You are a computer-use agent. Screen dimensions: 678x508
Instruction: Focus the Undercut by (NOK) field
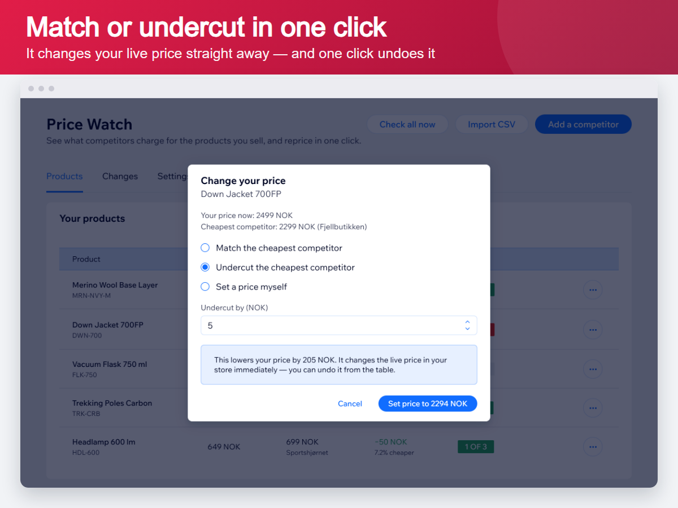click(x=339, y=326)
